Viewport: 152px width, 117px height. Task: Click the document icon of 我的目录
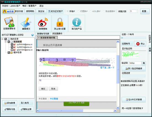pos(9,39)
